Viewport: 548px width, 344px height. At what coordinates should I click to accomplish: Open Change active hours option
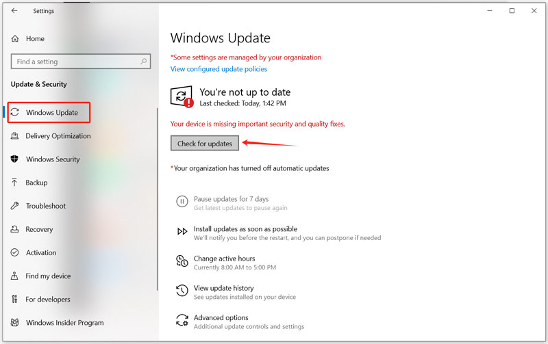click(225, 259)
